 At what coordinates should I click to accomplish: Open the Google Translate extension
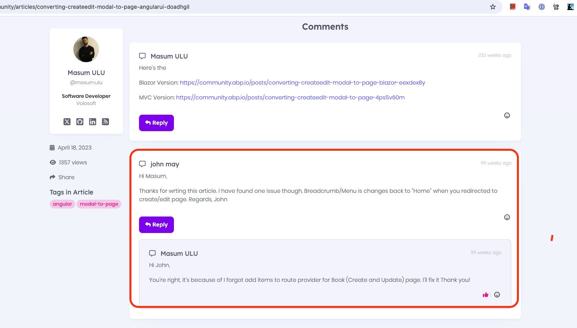click(x=527, y=7)
